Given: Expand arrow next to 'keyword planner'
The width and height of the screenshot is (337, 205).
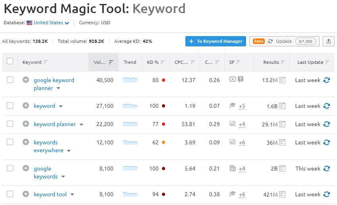Looking at the screenshot, I should point(81,125).
